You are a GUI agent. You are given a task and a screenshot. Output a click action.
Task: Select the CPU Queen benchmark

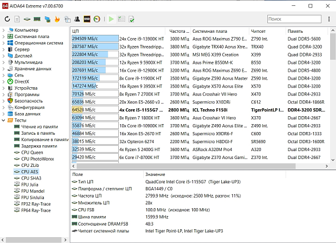[32, 152]
